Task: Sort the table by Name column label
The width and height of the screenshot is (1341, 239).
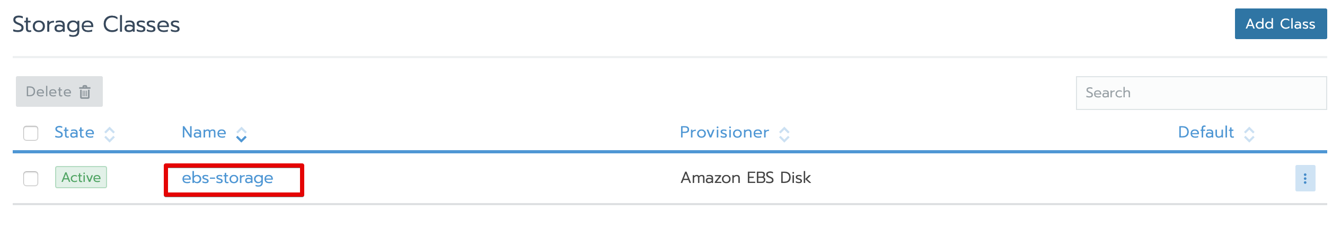Action: point(204,132)
